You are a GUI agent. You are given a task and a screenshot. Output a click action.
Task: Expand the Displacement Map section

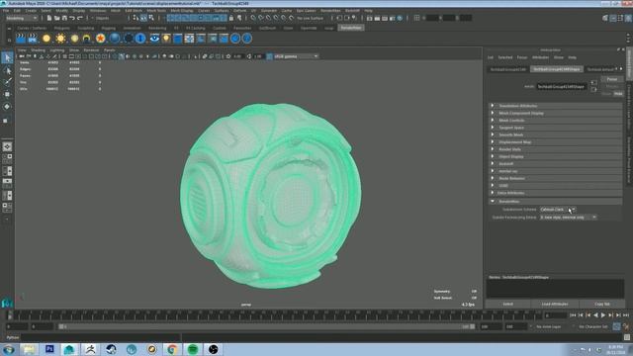click(556, 142)
